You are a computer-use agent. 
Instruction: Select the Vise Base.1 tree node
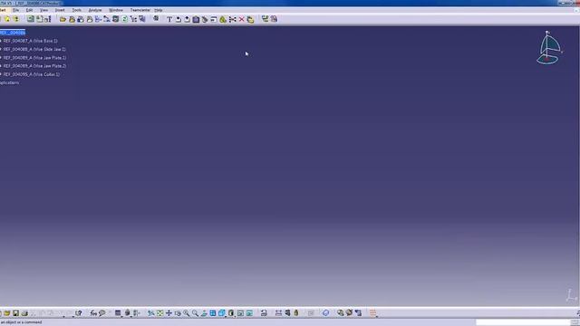(x=30, y=41)
